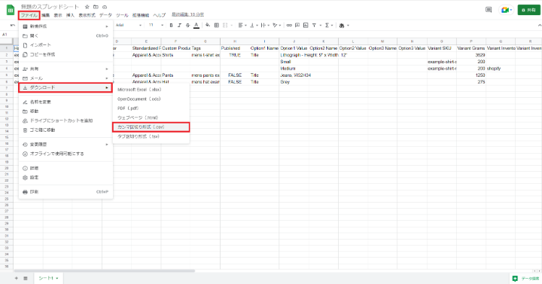The image size is (542, 284).
Task: Choose インポート (Import) menu item
Action: [65, 45]
